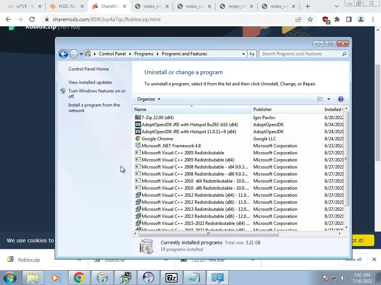Open the Windows Start menu

coord(10,278)
